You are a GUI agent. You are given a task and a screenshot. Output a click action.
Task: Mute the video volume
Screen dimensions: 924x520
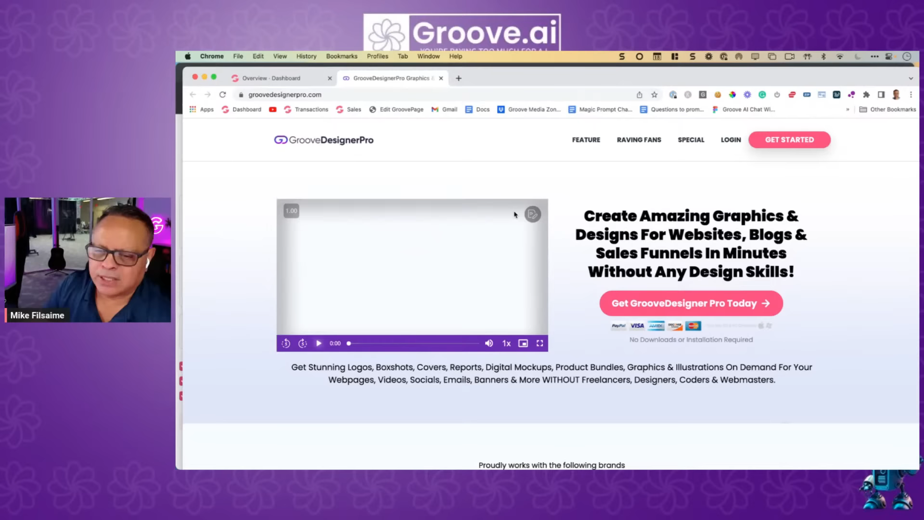[x=489, y=343]
